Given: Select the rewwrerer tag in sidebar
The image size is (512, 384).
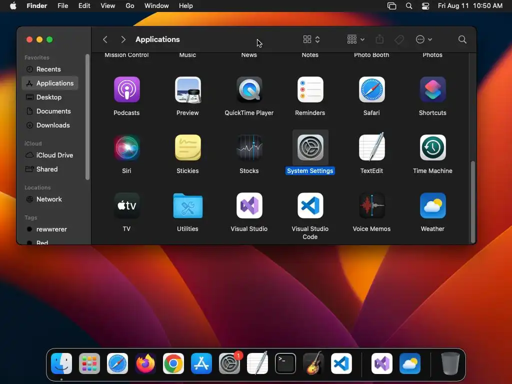Looking at the screenshot, I should pyautogui.click(x=50, y=229).
